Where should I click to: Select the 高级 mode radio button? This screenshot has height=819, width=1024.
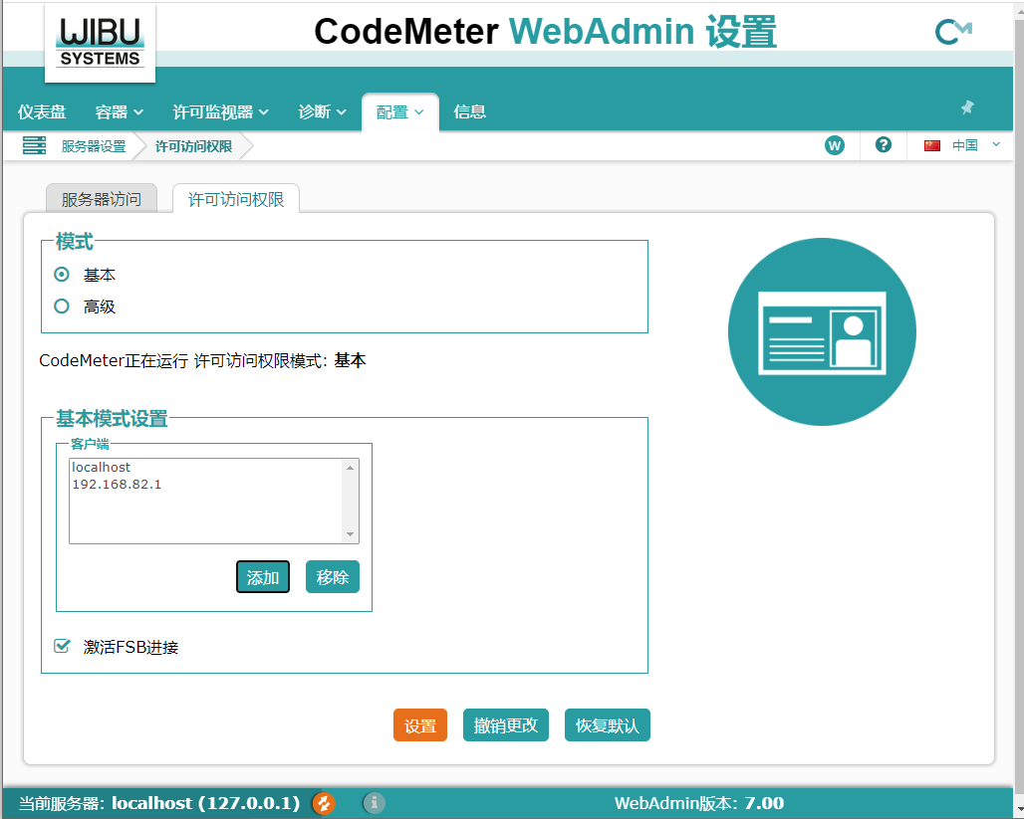point(62,307)
